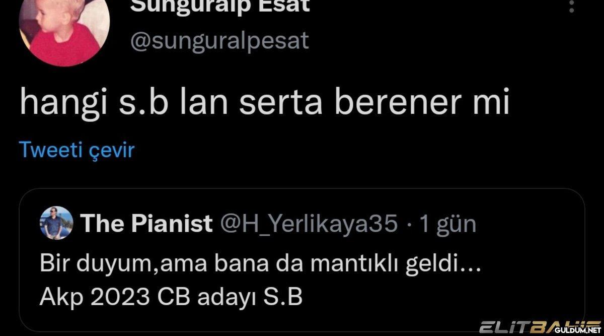Click the quoted line "Akp 2023 CB adayı S.B"
The height and width of the screenshot is (336, 604).
pyautogui.click(x=171, y=298)
